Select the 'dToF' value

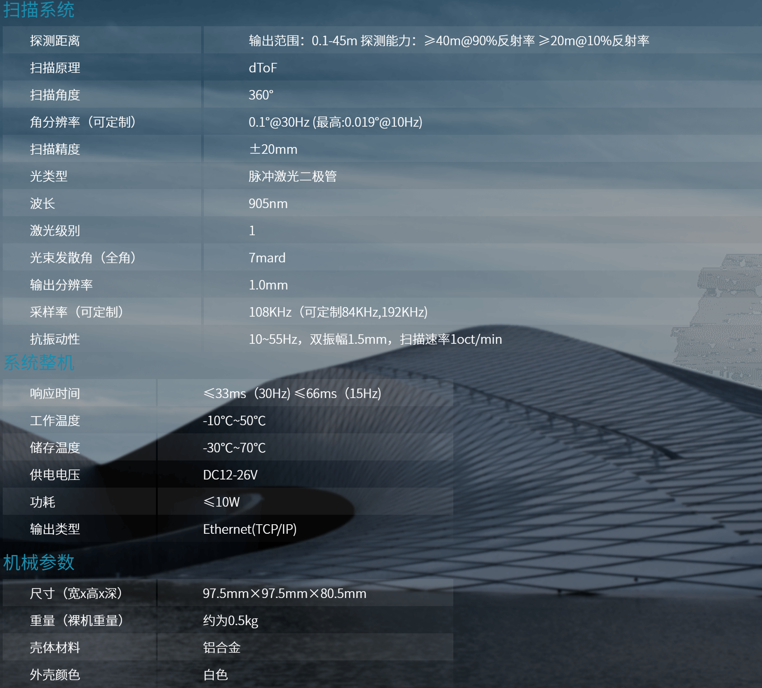point(263,68)
